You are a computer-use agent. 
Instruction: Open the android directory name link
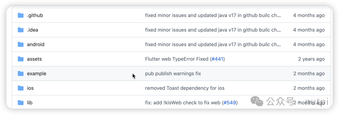click(x=36, y=45)
